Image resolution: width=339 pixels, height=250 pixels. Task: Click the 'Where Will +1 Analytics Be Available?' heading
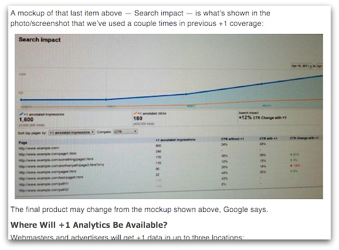89,225
